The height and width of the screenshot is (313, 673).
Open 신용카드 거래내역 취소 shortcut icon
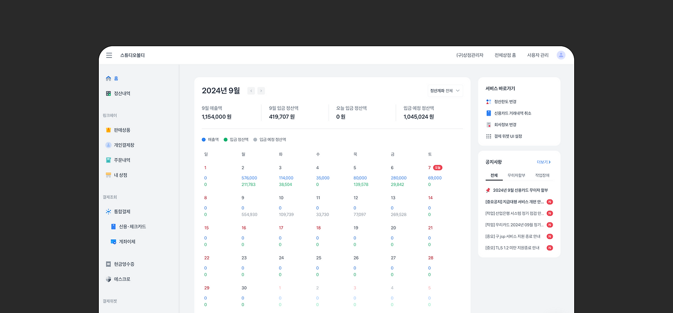coord(488,113)
